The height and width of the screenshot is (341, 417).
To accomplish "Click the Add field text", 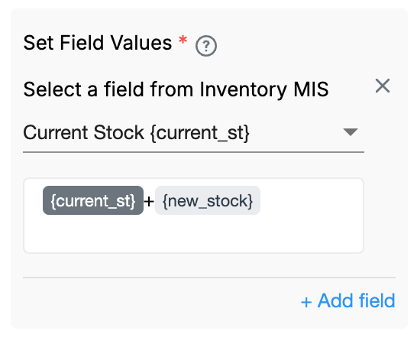I will (x=357, y=300).
